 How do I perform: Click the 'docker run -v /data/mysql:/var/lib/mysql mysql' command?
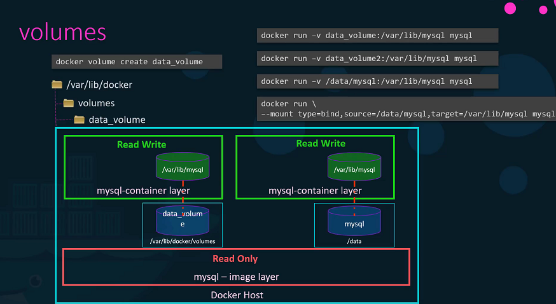tap(377, 81)
